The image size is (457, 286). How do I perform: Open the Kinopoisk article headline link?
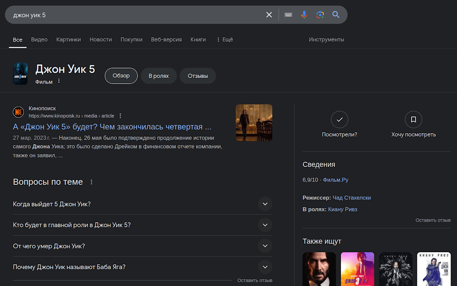[112, 127]
